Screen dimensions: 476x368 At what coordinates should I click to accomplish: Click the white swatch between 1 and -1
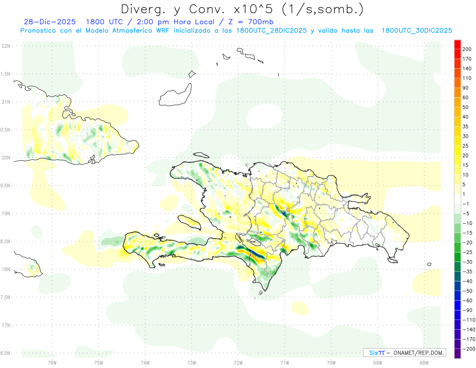coord(457,198)
